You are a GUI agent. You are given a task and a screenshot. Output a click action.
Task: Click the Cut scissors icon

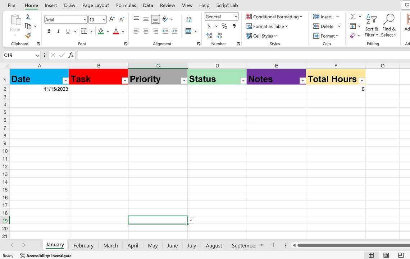(x=28, y=17)
